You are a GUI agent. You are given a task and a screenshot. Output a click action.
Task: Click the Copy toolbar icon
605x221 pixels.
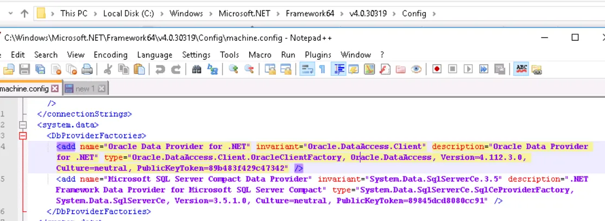[x=123, y=69]
